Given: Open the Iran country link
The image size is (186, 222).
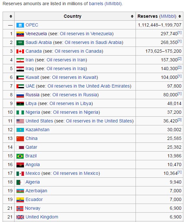Looking at the screenshot, I should point(29,60).
